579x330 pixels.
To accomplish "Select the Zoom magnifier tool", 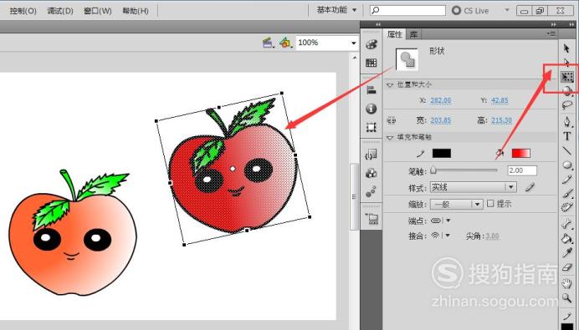I will pos(566,298).
